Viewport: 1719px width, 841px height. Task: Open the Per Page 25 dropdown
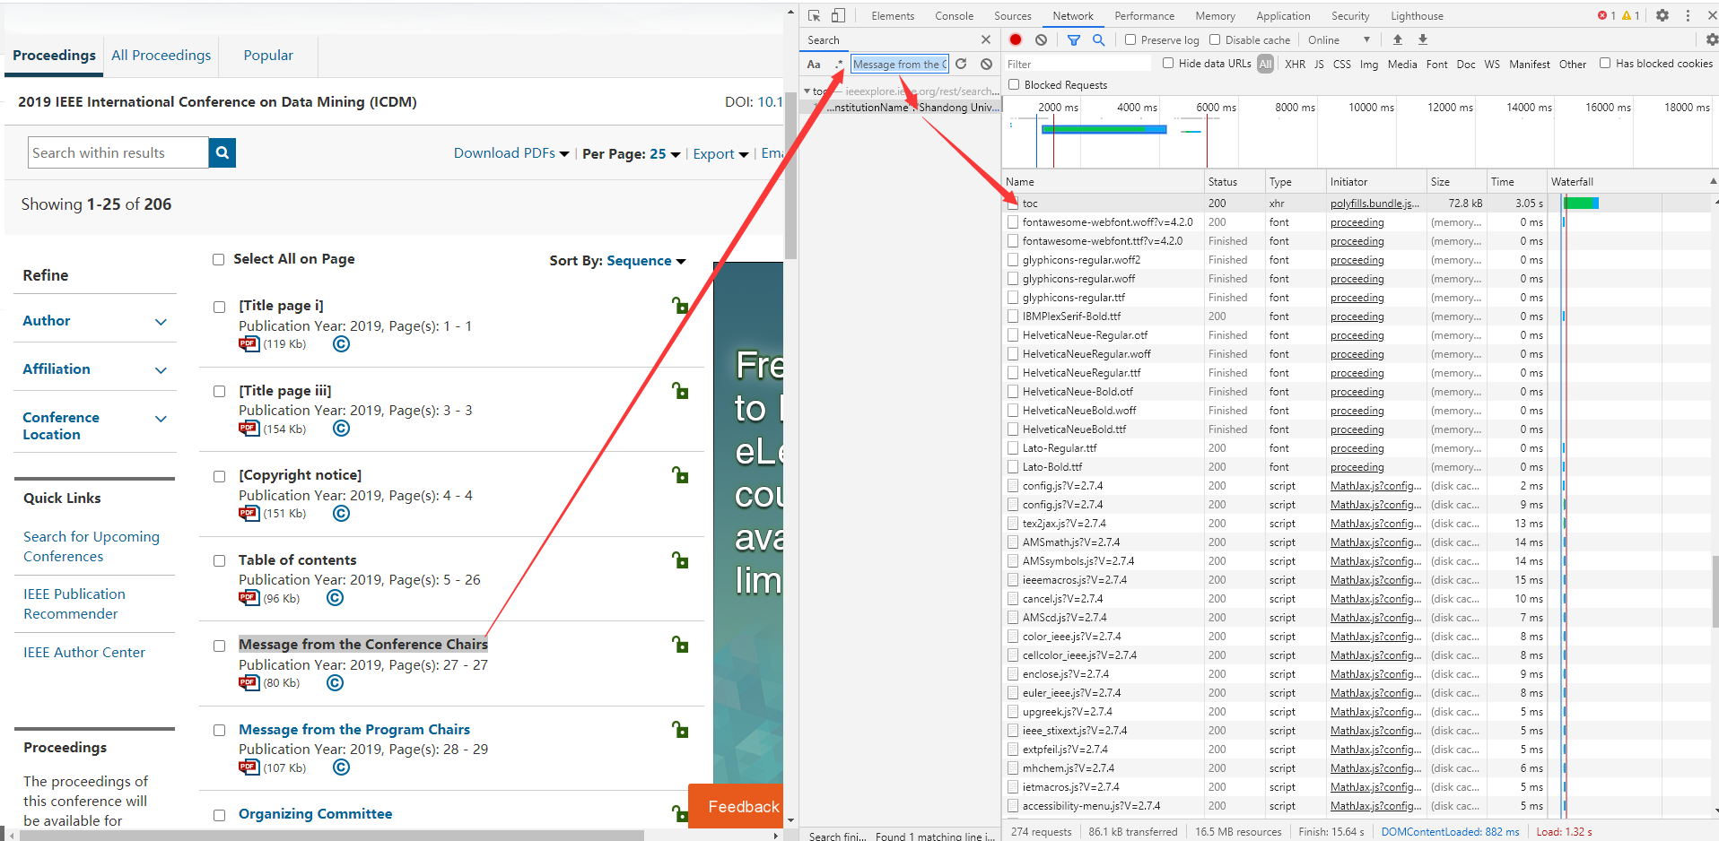[x=632, y=153]
